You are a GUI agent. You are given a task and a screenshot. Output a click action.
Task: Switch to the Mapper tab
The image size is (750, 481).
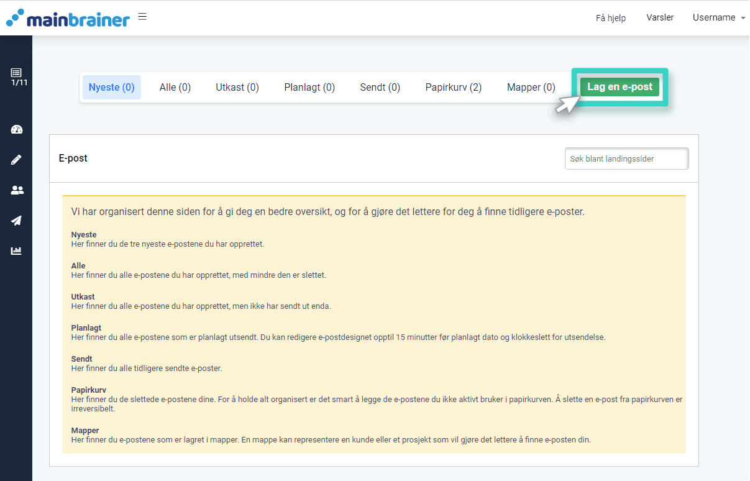coord(531,87)
